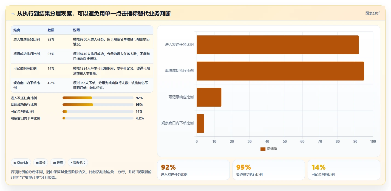
Task: Click the chart axis label 可记录响应比例
Action: (x=181, y=97)
